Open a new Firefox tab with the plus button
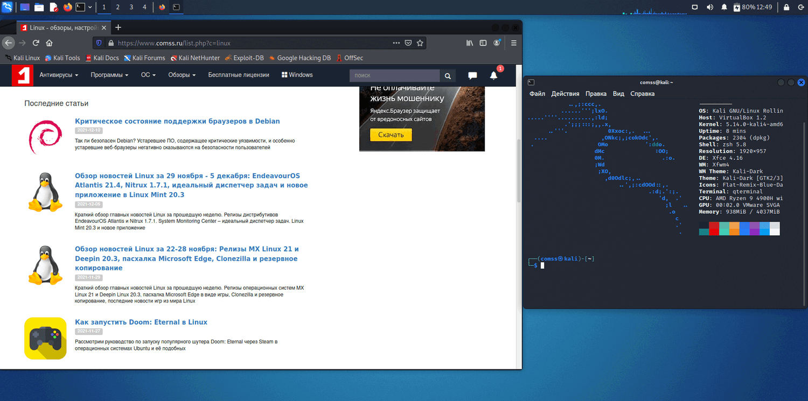The image size is (808, 401). pos(119,27)
